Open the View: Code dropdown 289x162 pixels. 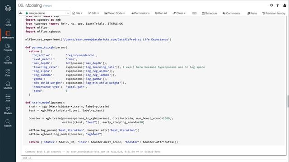115,13
